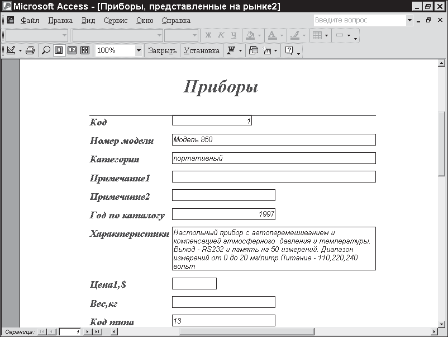
Task: Toggle Two Pages preview mode
Action: (72, 50)
